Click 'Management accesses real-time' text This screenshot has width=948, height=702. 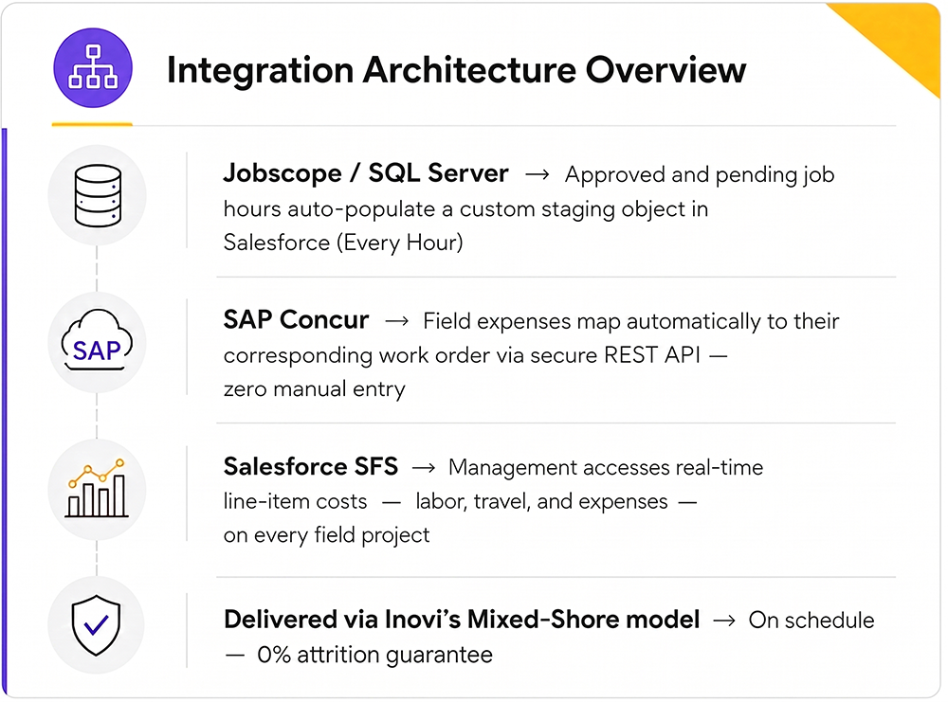click(606, 468)
